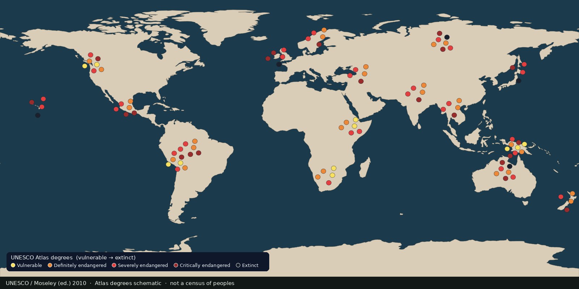
Task: Click the red marker in the sea west of New Zealand
Action: click(561, 197)
